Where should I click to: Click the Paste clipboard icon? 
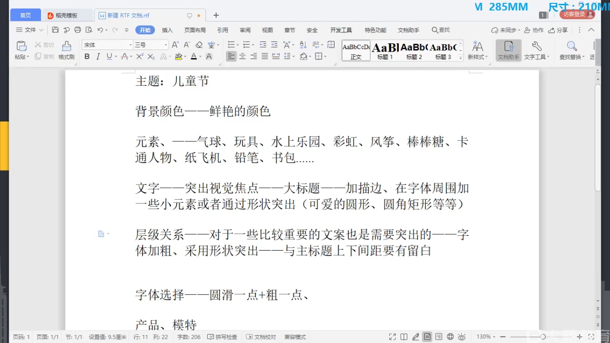(21, 46)
